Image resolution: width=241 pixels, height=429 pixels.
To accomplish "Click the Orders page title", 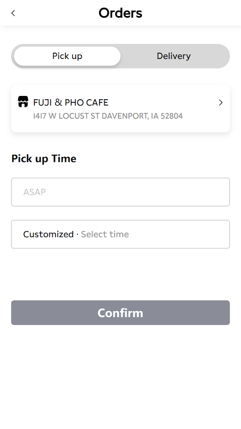I will click(x=120, y=13).
